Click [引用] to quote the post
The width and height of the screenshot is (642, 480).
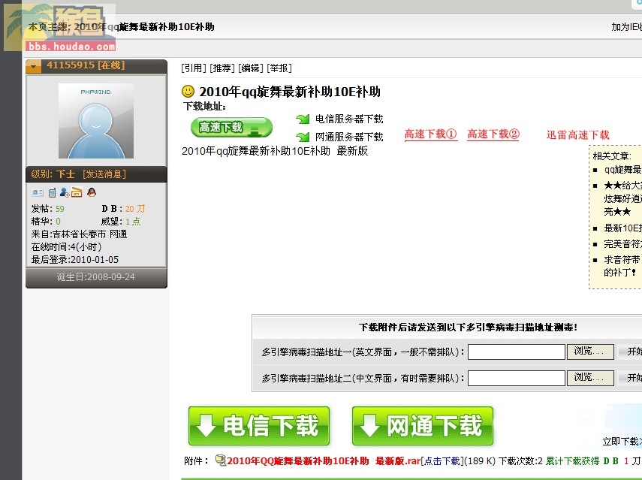[194, 68]
